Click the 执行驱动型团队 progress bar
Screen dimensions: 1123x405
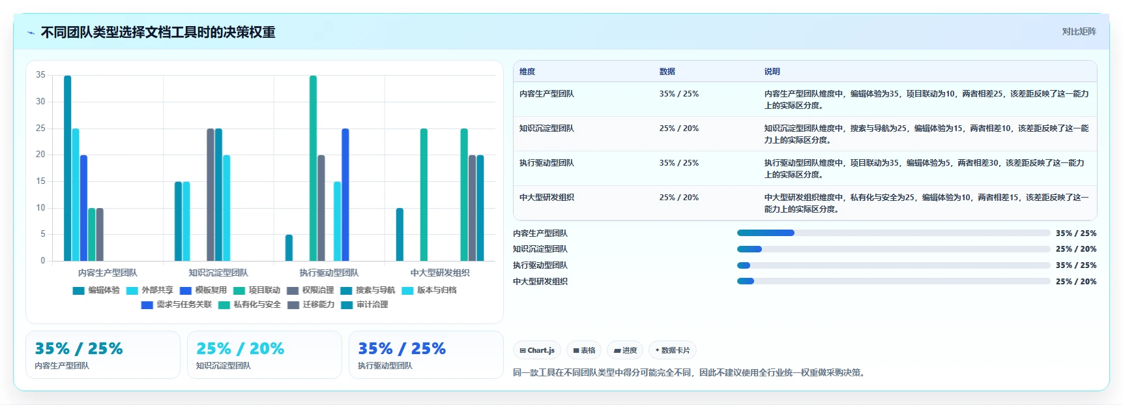[x=894, y=265]
